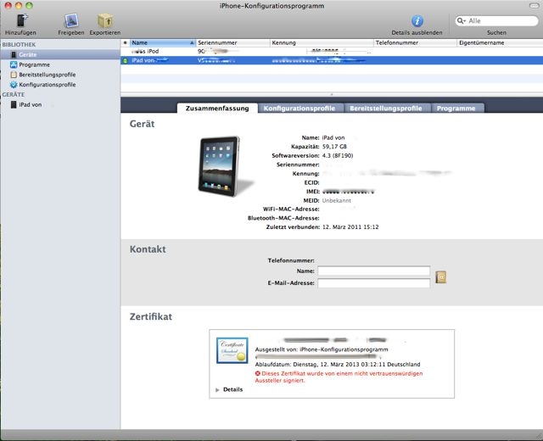The height and width of the screenshot is (441, 543).
Task: Click the Bereitstellungsprofile sidebar icon
Action: (14, 75)
